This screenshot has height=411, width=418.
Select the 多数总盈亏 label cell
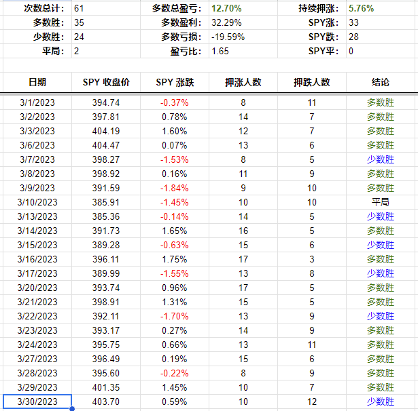(175, 8)
